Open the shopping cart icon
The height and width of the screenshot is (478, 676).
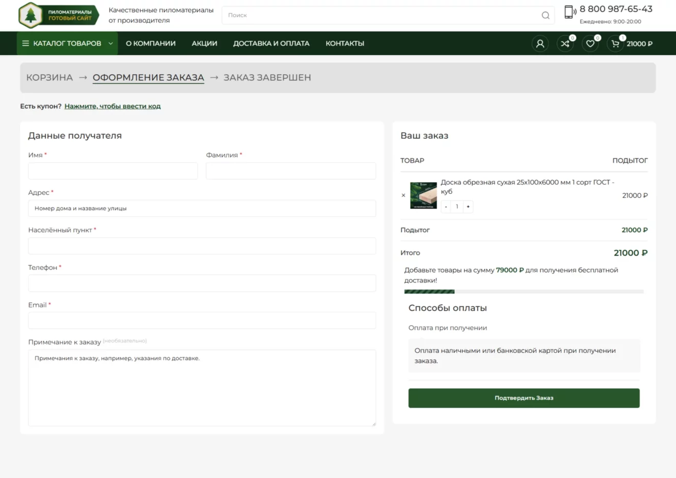pyautogui.click(x=615, y=43)
